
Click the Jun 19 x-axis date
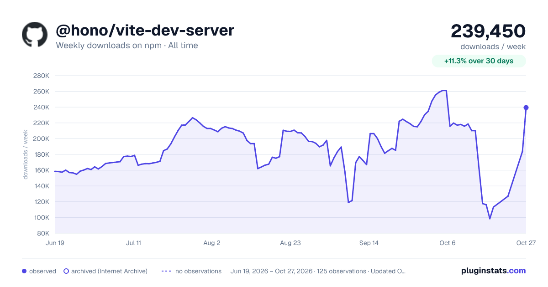coord(55,243)
